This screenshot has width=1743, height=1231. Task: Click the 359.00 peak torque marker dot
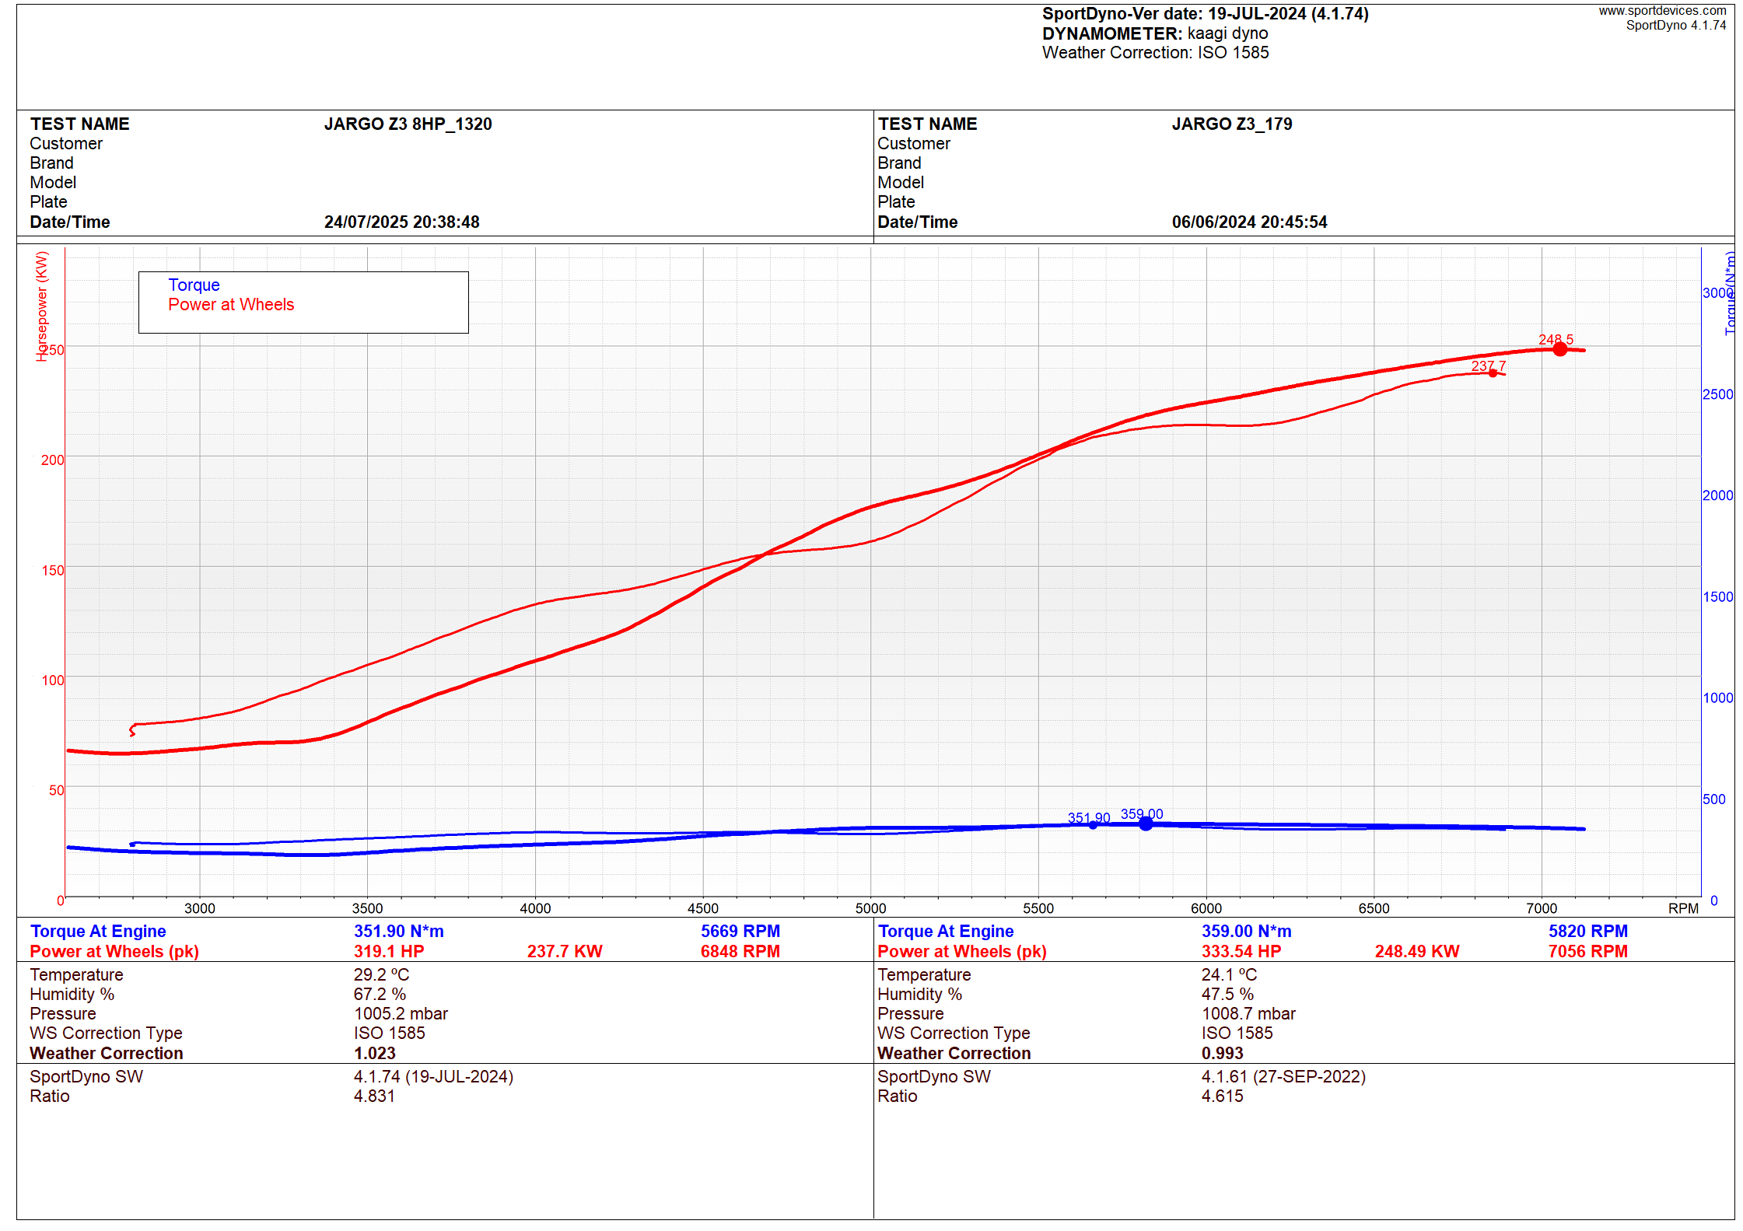click(x=1146, y=824)
